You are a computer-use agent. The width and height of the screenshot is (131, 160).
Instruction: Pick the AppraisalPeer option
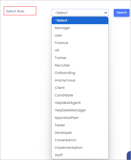coord(80,118)
